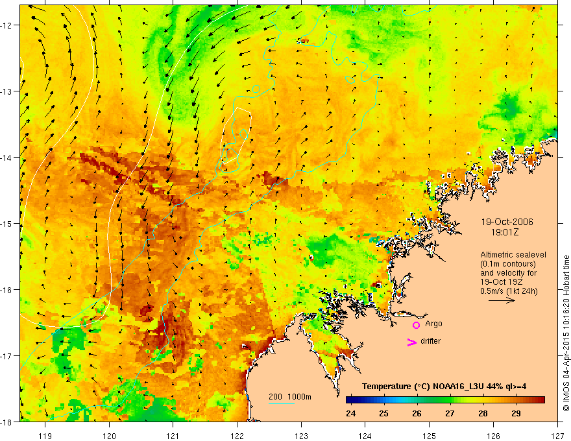
Task: Click the latitude axis label '-16'
Action: (x=6, y=290)
